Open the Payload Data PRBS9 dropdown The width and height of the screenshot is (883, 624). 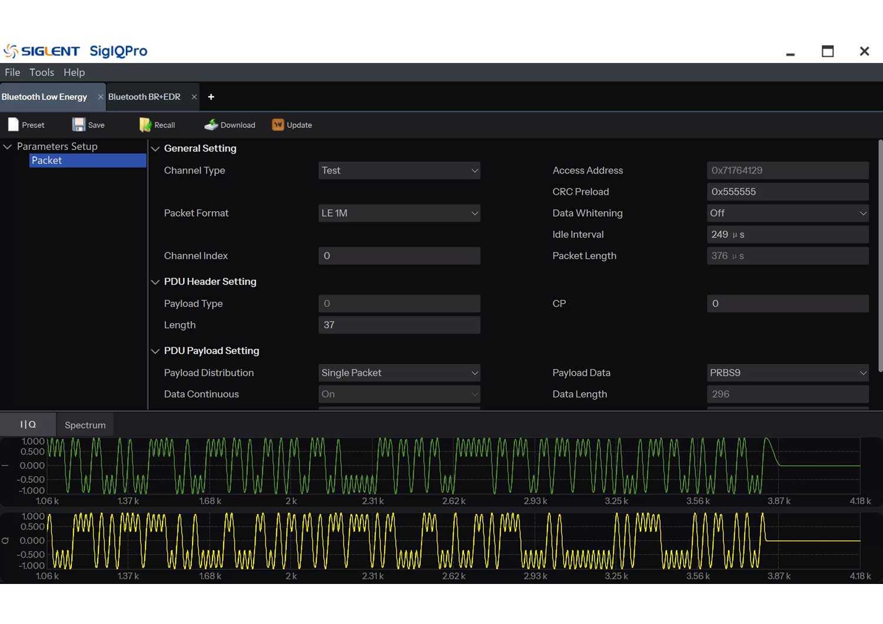pyautogui.click(x=788, y=373)
